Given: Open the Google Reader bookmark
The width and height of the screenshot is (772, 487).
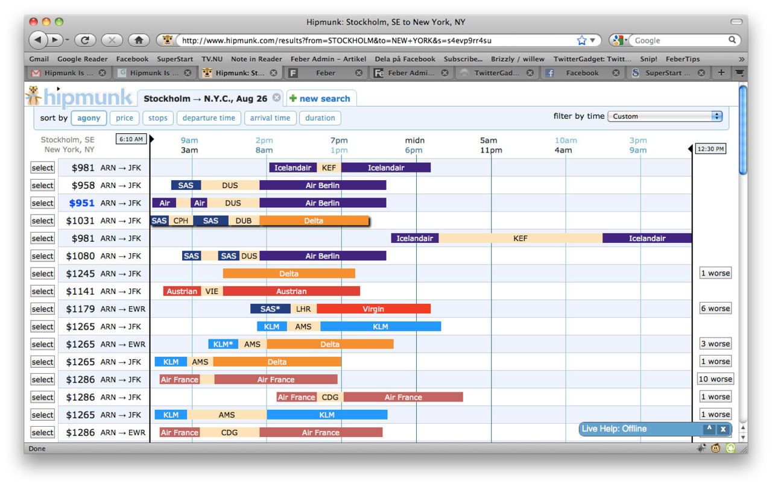Looking at the screenshot, I should [x=83, y=59].
